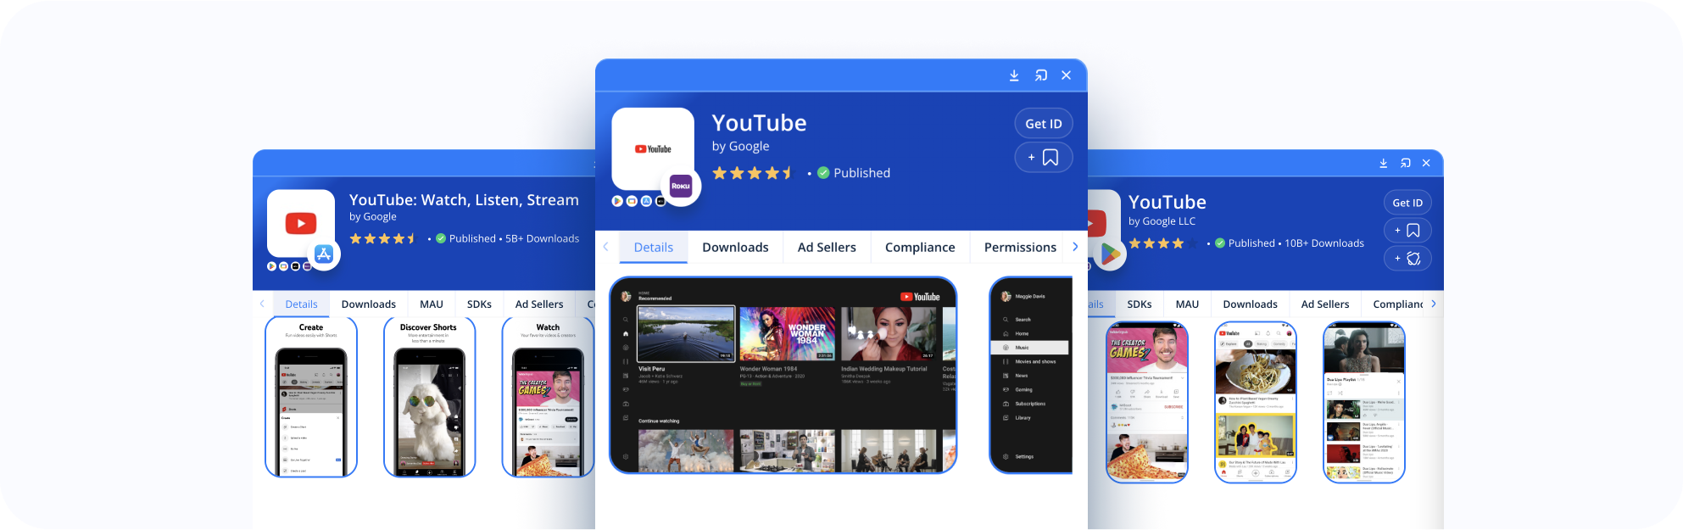The image size is (1683, 530).
Task: Click the bookmark add button in right window
Action: click(1407, 231)
